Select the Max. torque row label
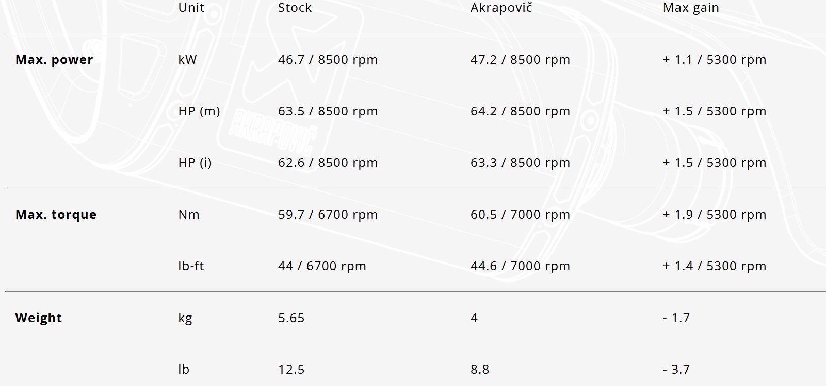This screenshot has height=386, width=826. [56, 215]
